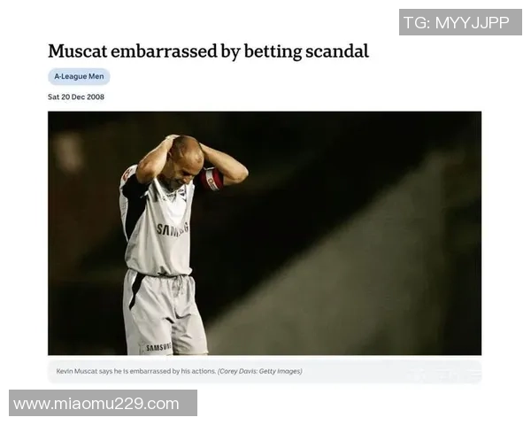Screen dimensions: 531x425
Task: Select the date Sat 20 Dec 2008
Action: (76, 97)
